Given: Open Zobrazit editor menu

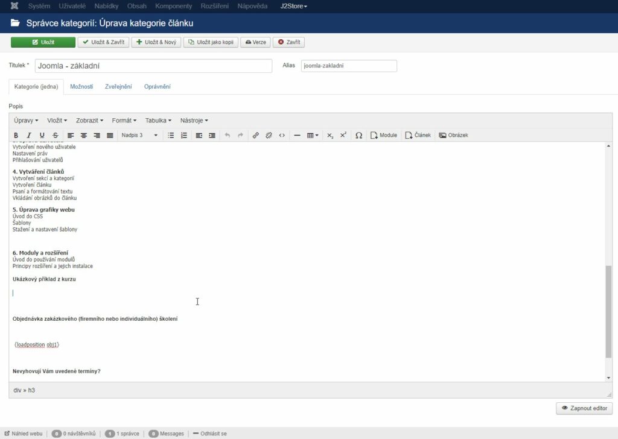Looking at the screenshot, I should [x=89, y=121].
